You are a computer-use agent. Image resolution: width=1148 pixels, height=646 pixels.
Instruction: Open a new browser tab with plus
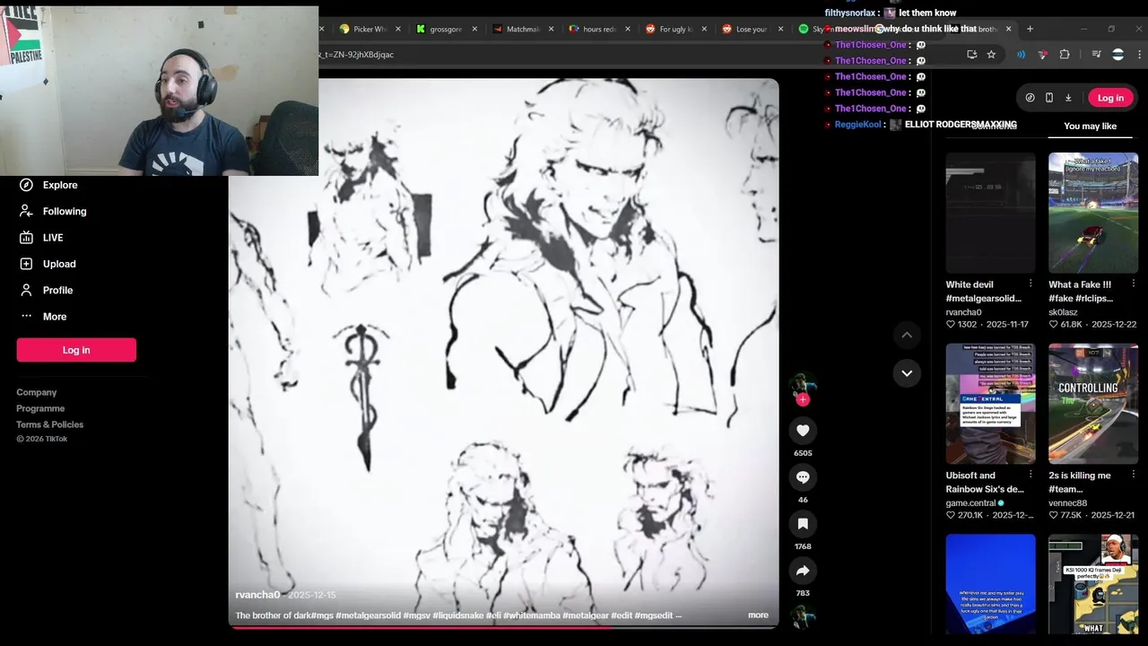[x=1030, y=29]
